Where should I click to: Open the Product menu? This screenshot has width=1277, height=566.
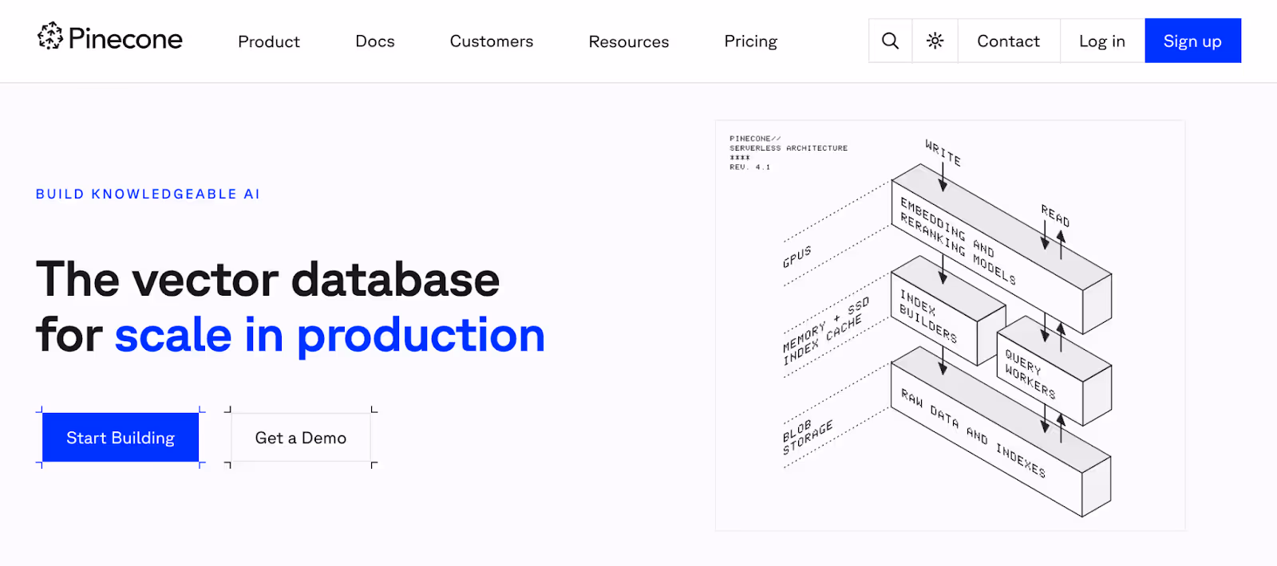click(x=269, y=41)
